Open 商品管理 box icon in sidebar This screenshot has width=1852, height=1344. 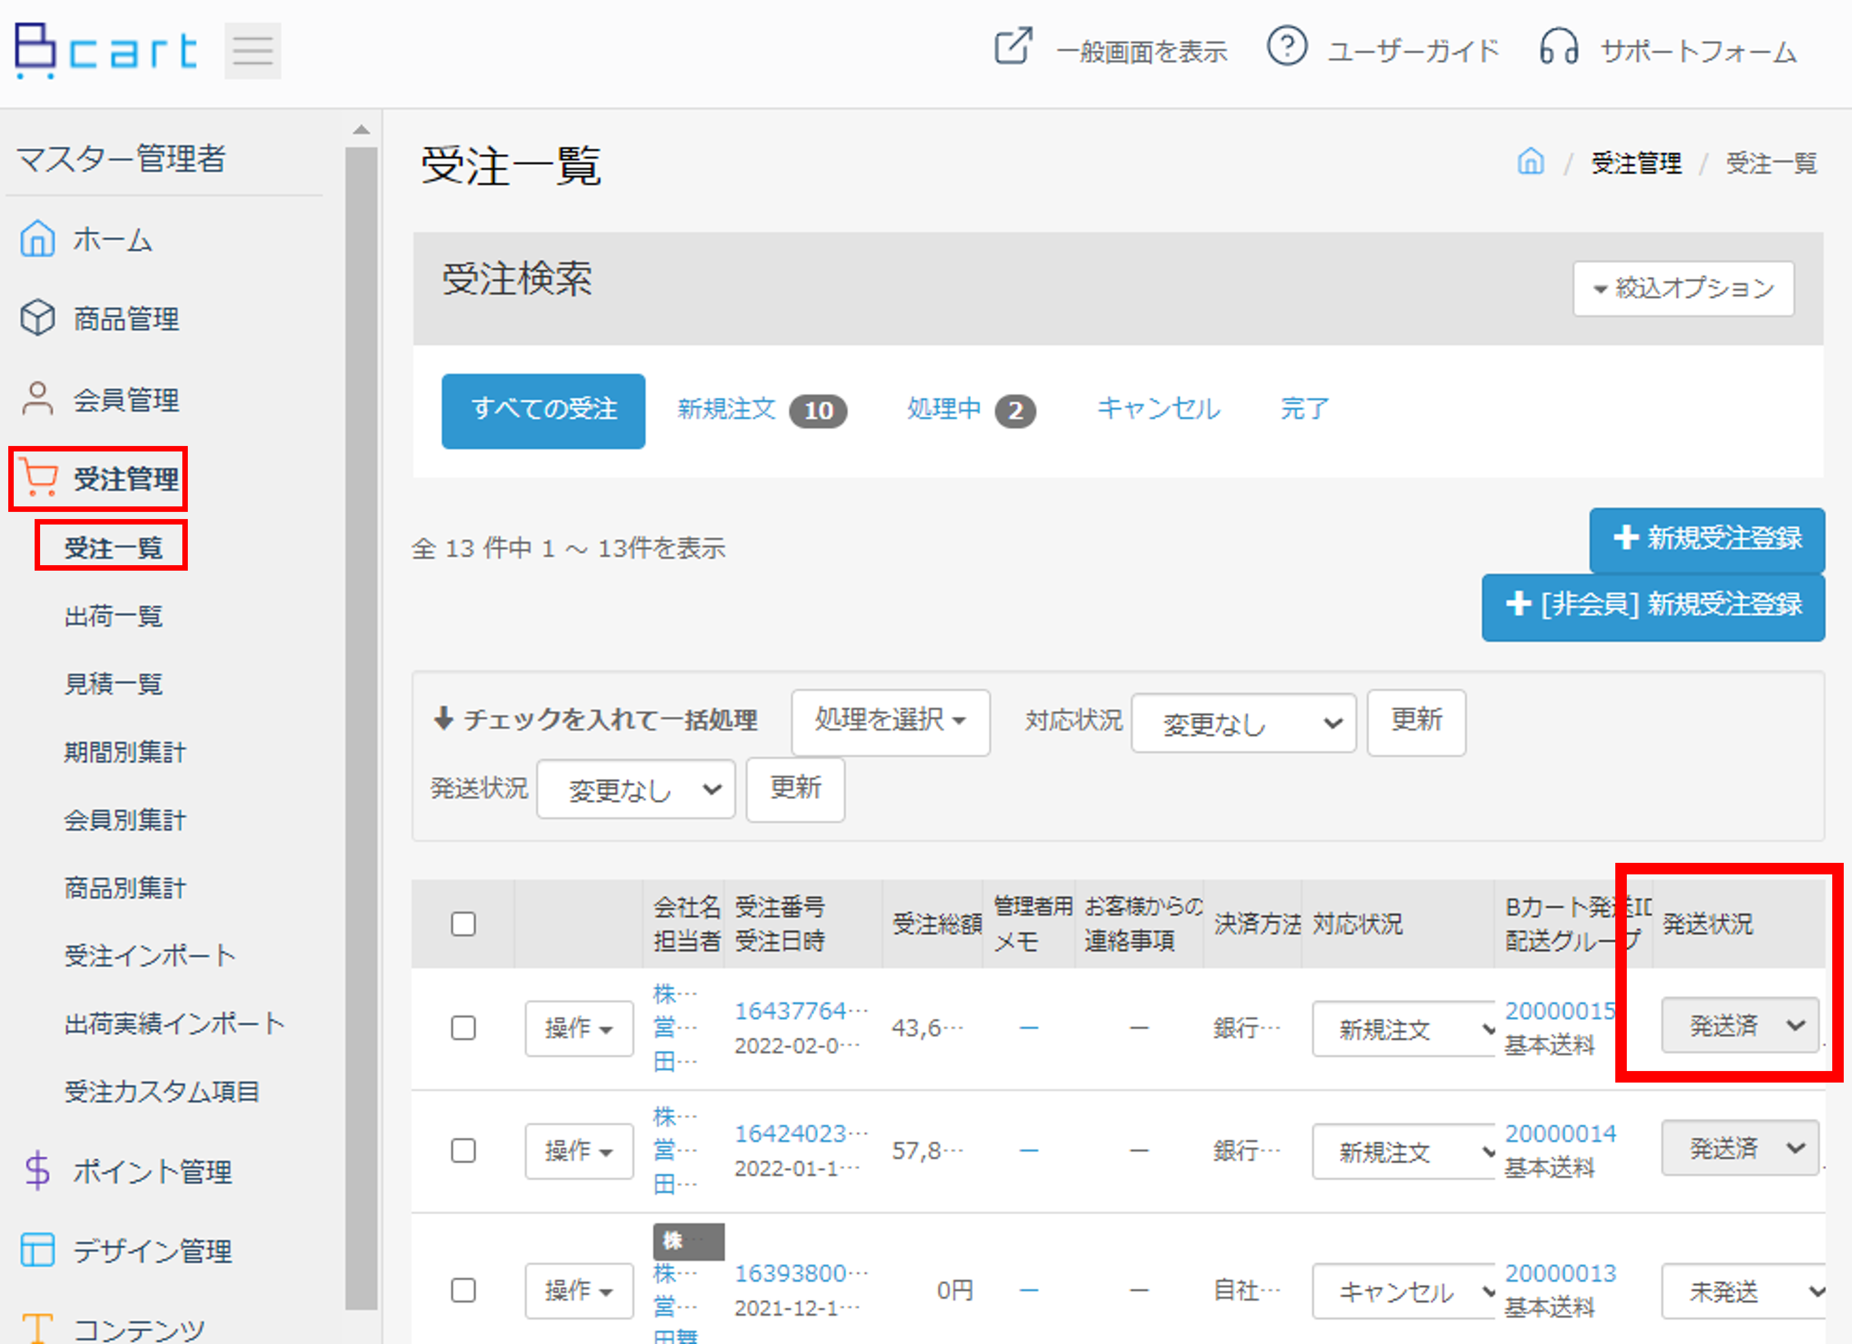pos(37,317)
